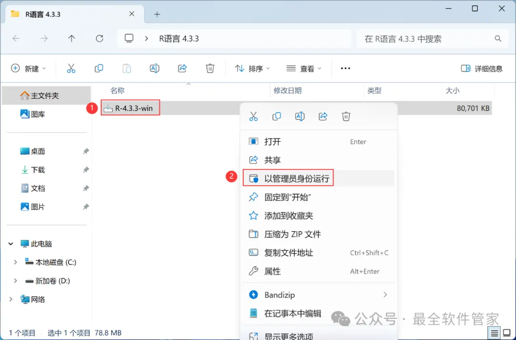
Task: Open the 新建 dropdown
Action: (28, 68)
